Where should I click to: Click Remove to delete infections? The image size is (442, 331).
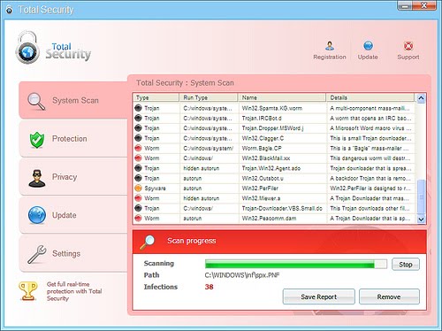coord(389,296)
